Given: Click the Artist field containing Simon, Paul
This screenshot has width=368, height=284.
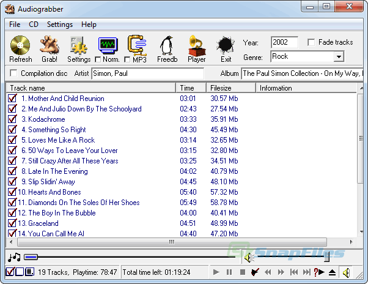Looking at the screenshot, I should [147, 73].
